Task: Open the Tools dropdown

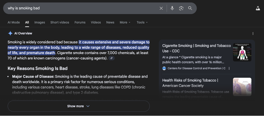Action: tap(142, 22)
